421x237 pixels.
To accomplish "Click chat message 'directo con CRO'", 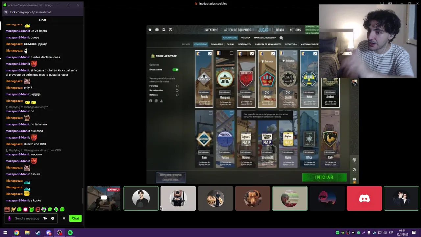I will [x=35, y=144].
